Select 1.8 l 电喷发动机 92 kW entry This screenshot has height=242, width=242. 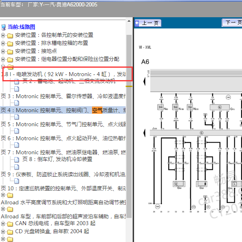64,74
